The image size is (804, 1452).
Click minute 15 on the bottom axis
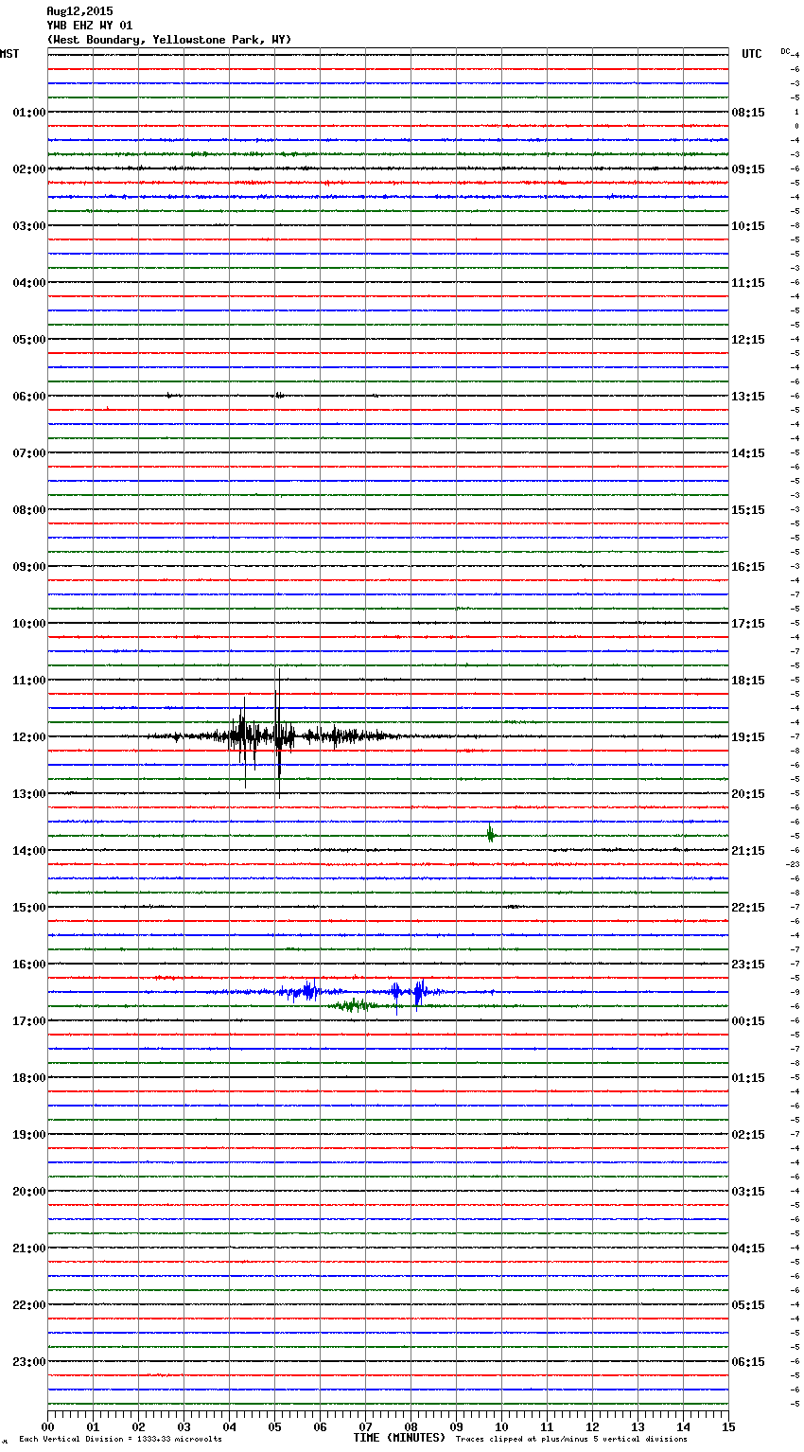(728, 1426)
